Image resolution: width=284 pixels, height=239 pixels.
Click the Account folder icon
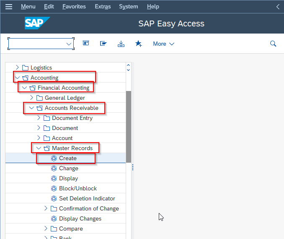[47, 138]
